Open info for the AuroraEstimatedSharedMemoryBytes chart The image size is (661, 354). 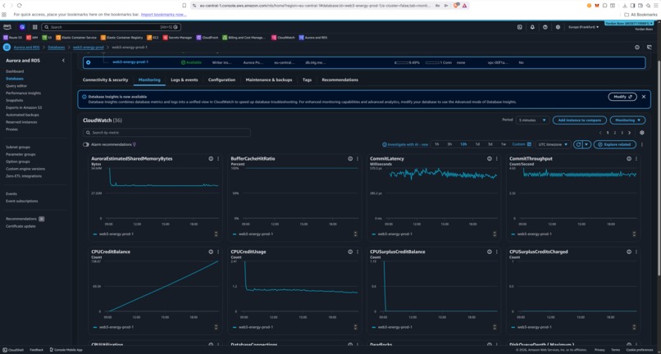(211, 159)
